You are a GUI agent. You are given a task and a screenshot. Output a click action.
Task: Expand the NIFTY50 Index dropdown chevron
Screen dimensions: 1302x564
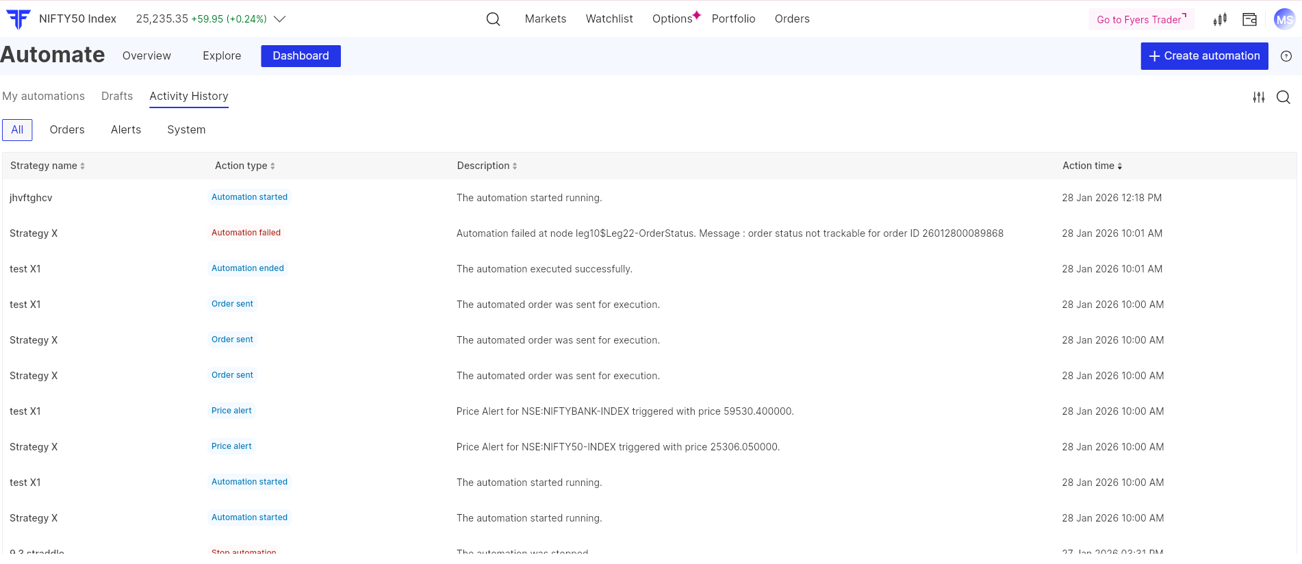(279, 19)
